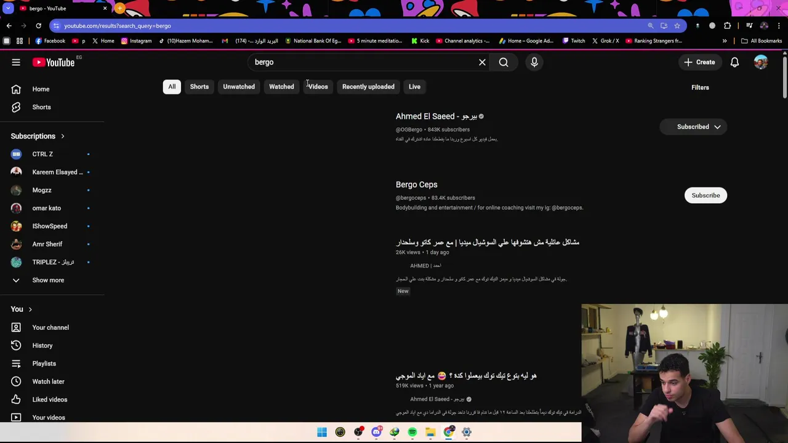Start voice search with microphone icon
This screenshot has width=788, height=443.
point(534,62)
